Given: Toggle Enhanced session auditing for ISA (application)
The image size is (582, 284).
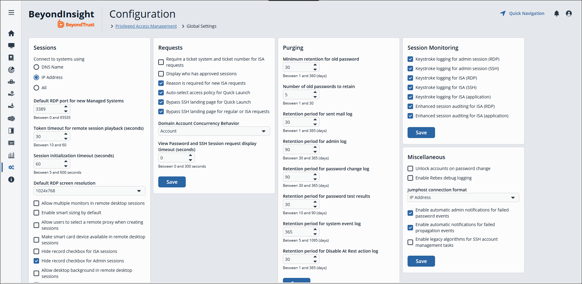Looking at the screenshot, I should 410,116.
